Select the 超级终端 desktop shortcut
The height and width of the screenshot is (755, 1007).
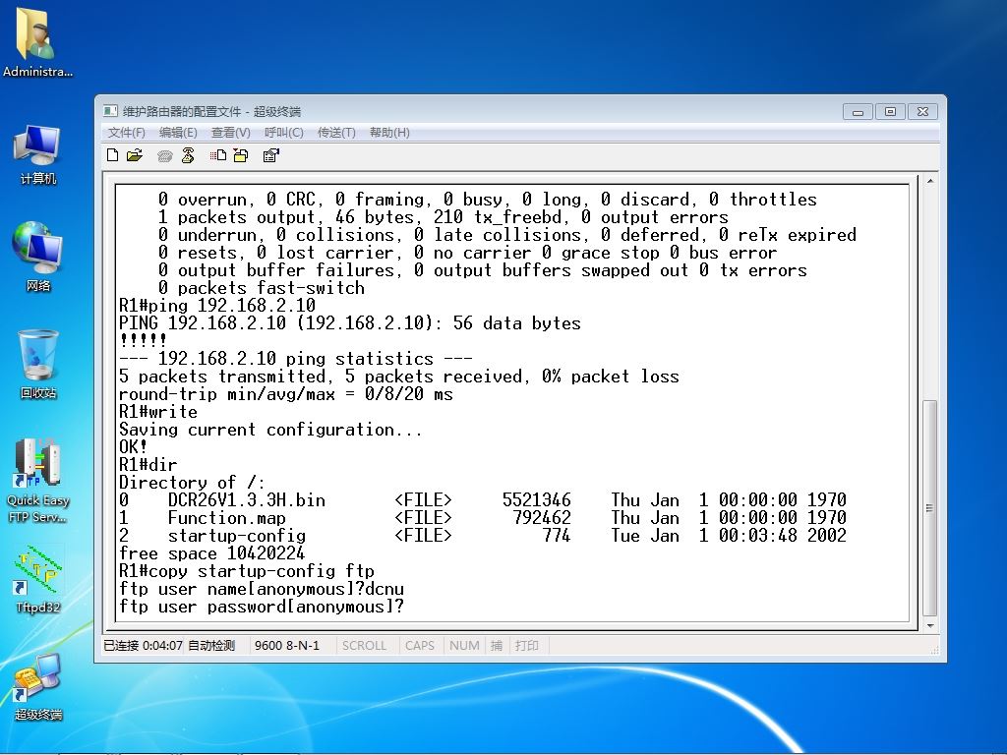tap(38, 687)
